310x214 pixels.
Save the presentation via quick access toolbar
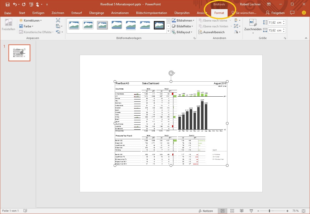pos(7,4)
